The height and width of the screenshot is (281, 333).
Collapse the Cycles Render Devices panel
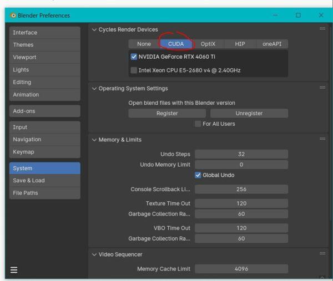94,30
